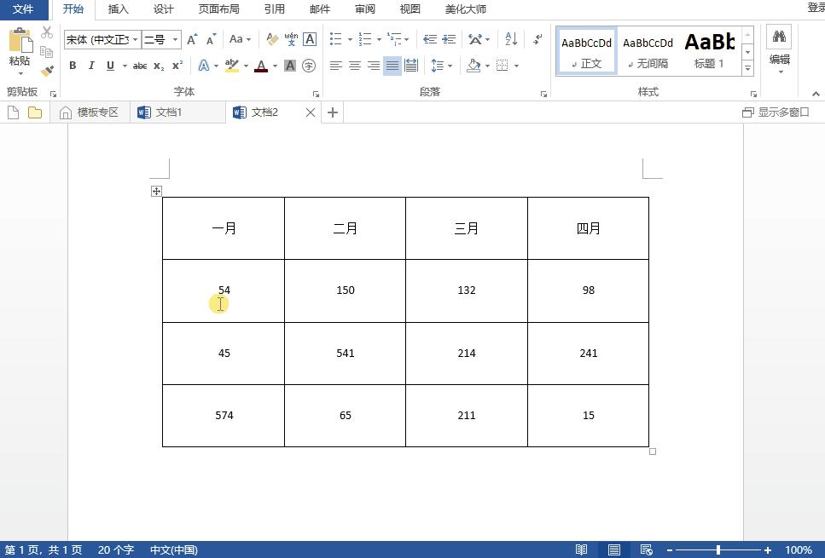825x558 pixels.
Task: Apply the character border icon
Action: pyautogui.click(x=309, y=39)
